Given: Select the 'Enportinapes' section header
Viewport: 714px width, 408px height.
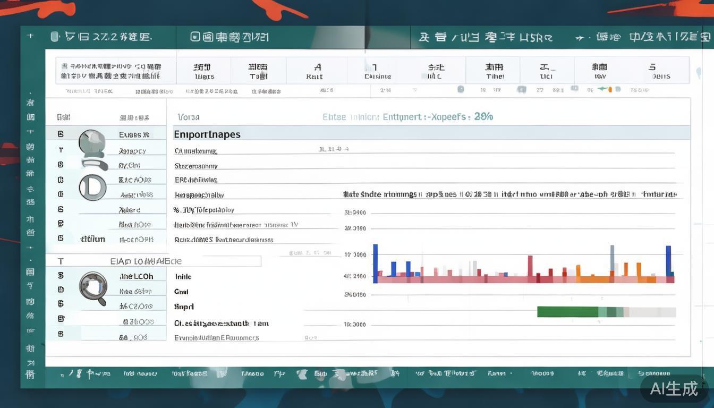Looking at the screenshot, I should pos(207,134).
